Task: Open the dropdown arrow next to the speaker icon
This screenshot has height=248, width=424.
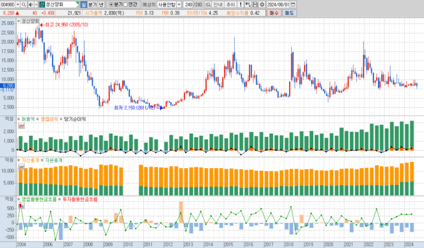Action: click(36, 4)
